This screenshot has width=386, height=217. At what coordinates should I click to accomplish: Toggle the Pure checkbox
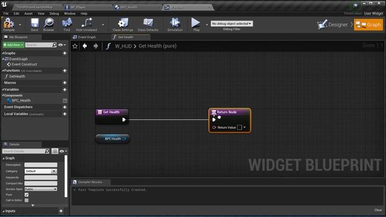[x=27, y=195]
